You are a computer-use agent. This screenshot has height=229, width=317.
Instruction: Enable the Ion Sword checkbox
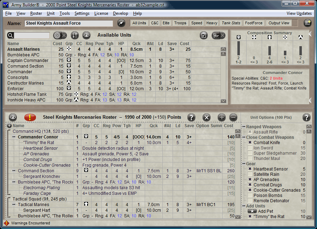[x=250, y=148]
